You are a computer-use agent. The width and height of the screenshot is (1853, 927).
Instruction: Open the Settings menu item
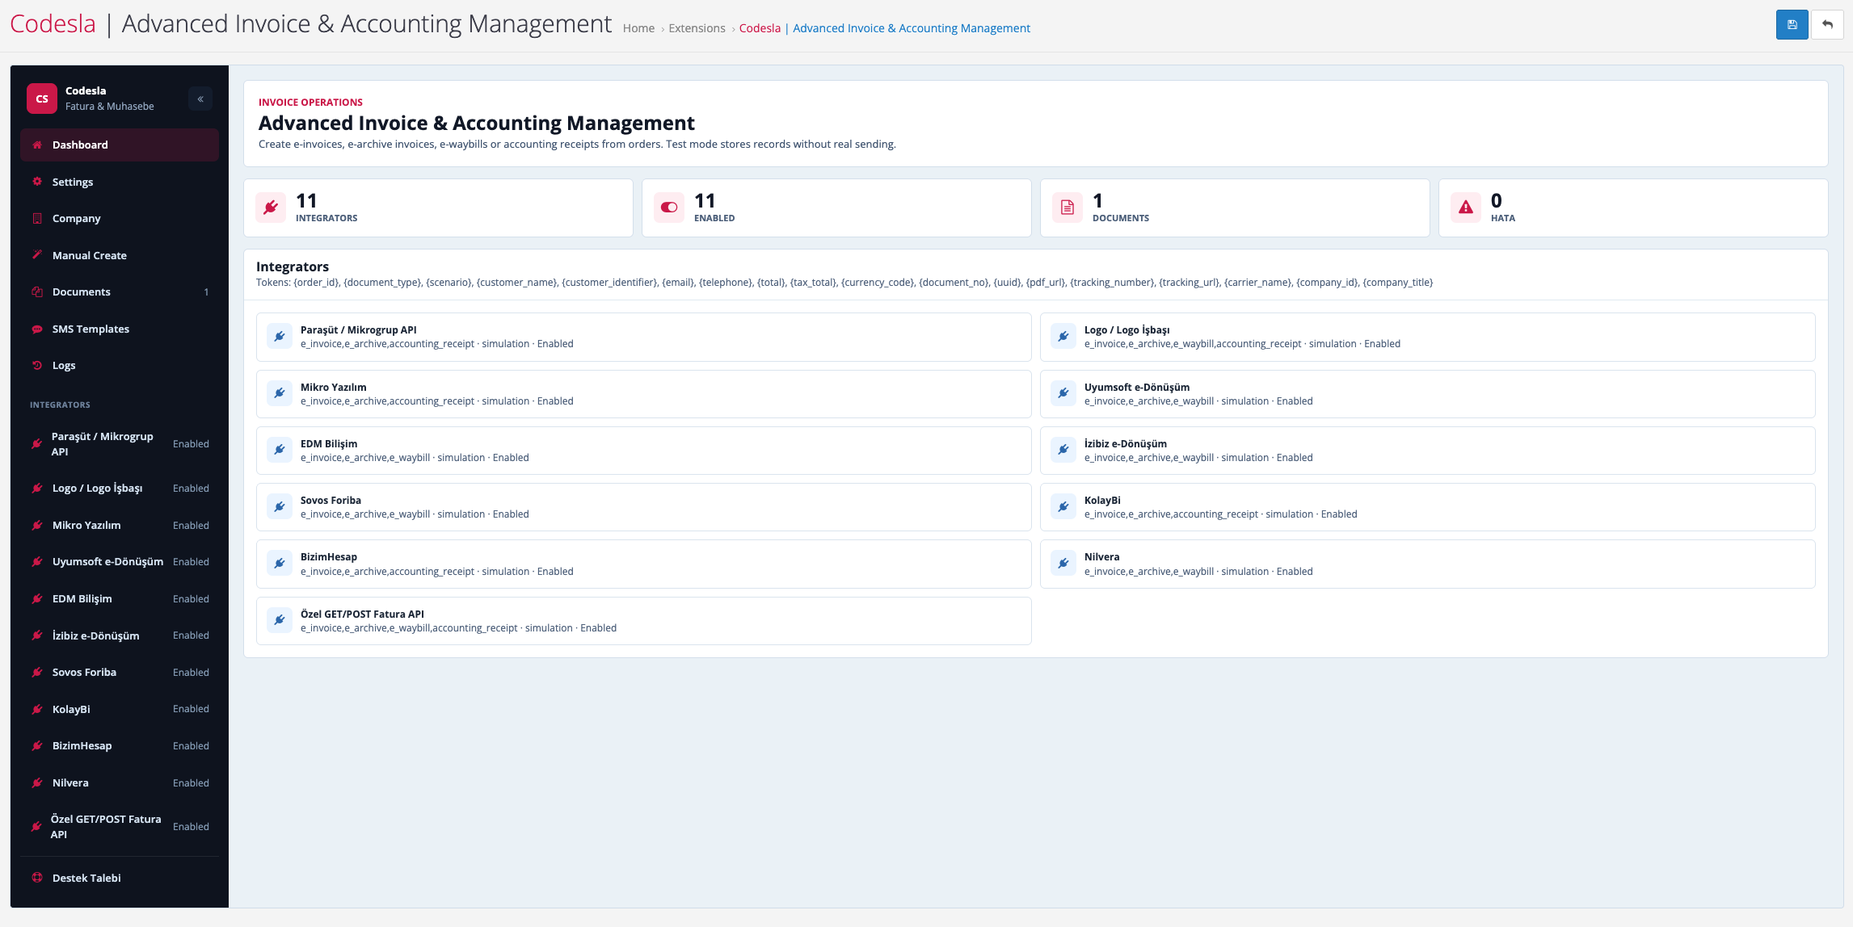pos(120,182)
